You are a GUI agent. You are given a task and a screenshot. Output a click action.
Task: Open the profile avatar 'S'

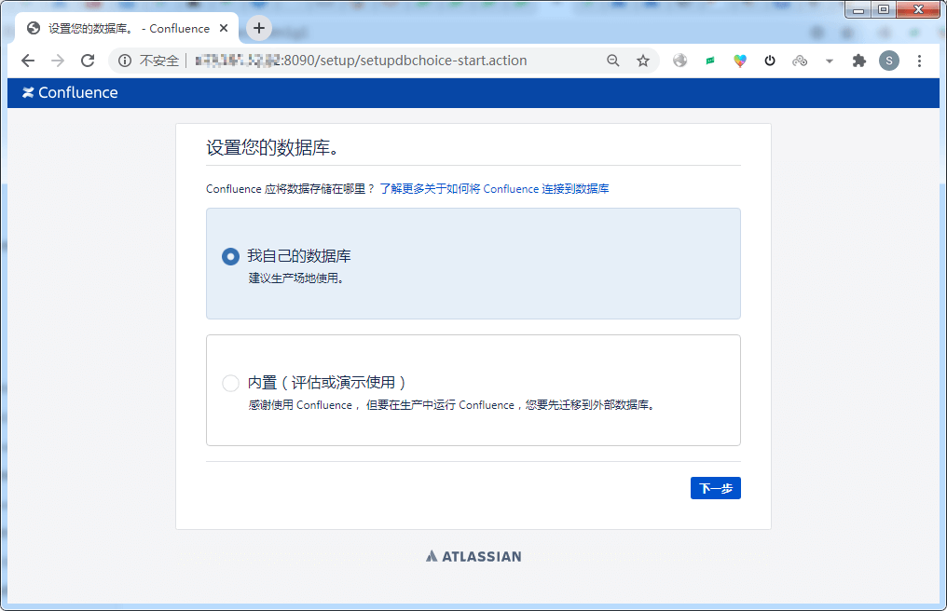889,61
